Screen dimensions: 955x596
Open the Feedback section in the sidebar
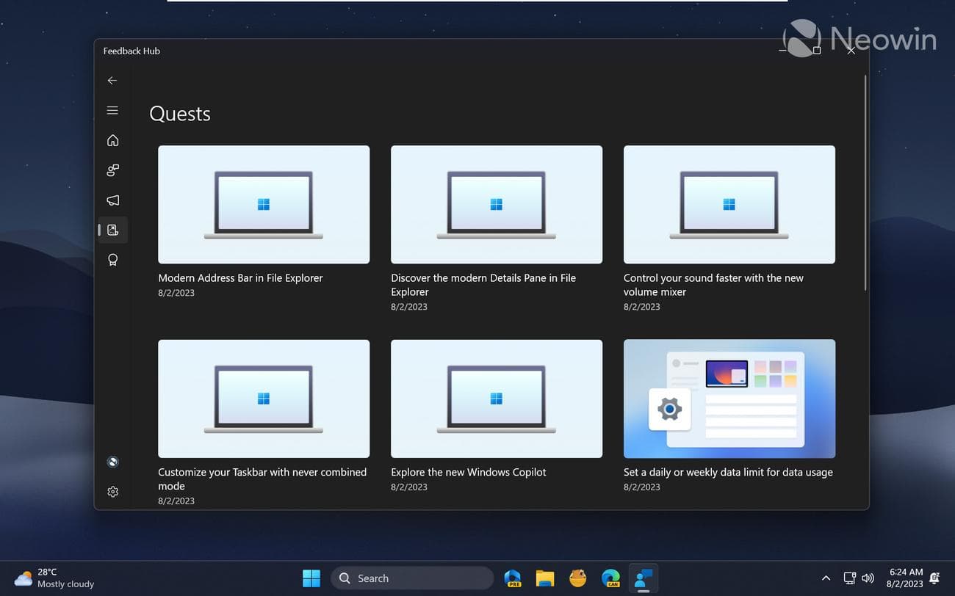pyautogui.click(x=112, y=170)
